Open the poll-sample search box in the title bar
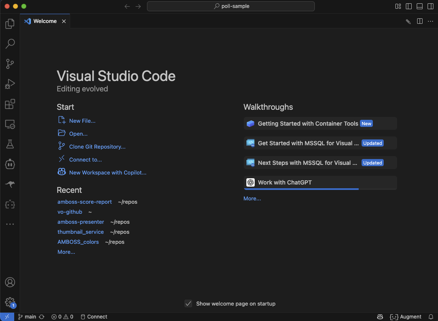This screenshot has width=438, height=321. pyautogui.click(x=230, y=6)
